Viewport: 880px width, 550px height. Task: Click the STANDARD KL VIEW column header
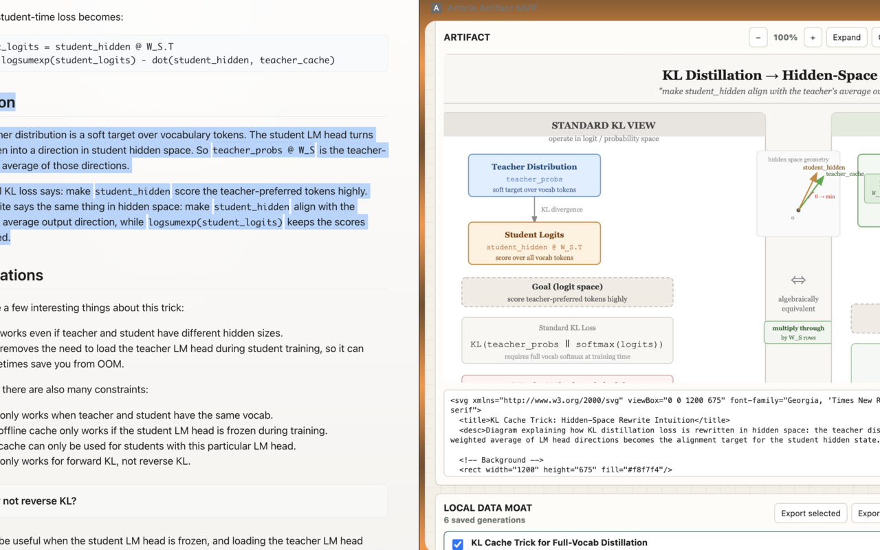click(x=604, y=125)
